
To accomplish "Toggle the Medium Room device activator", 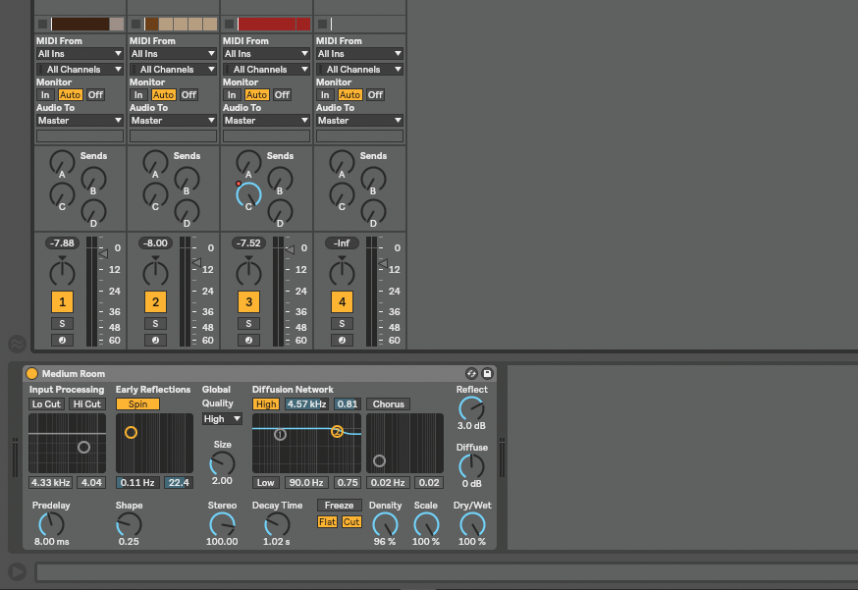I will click(x=32, y=373).
